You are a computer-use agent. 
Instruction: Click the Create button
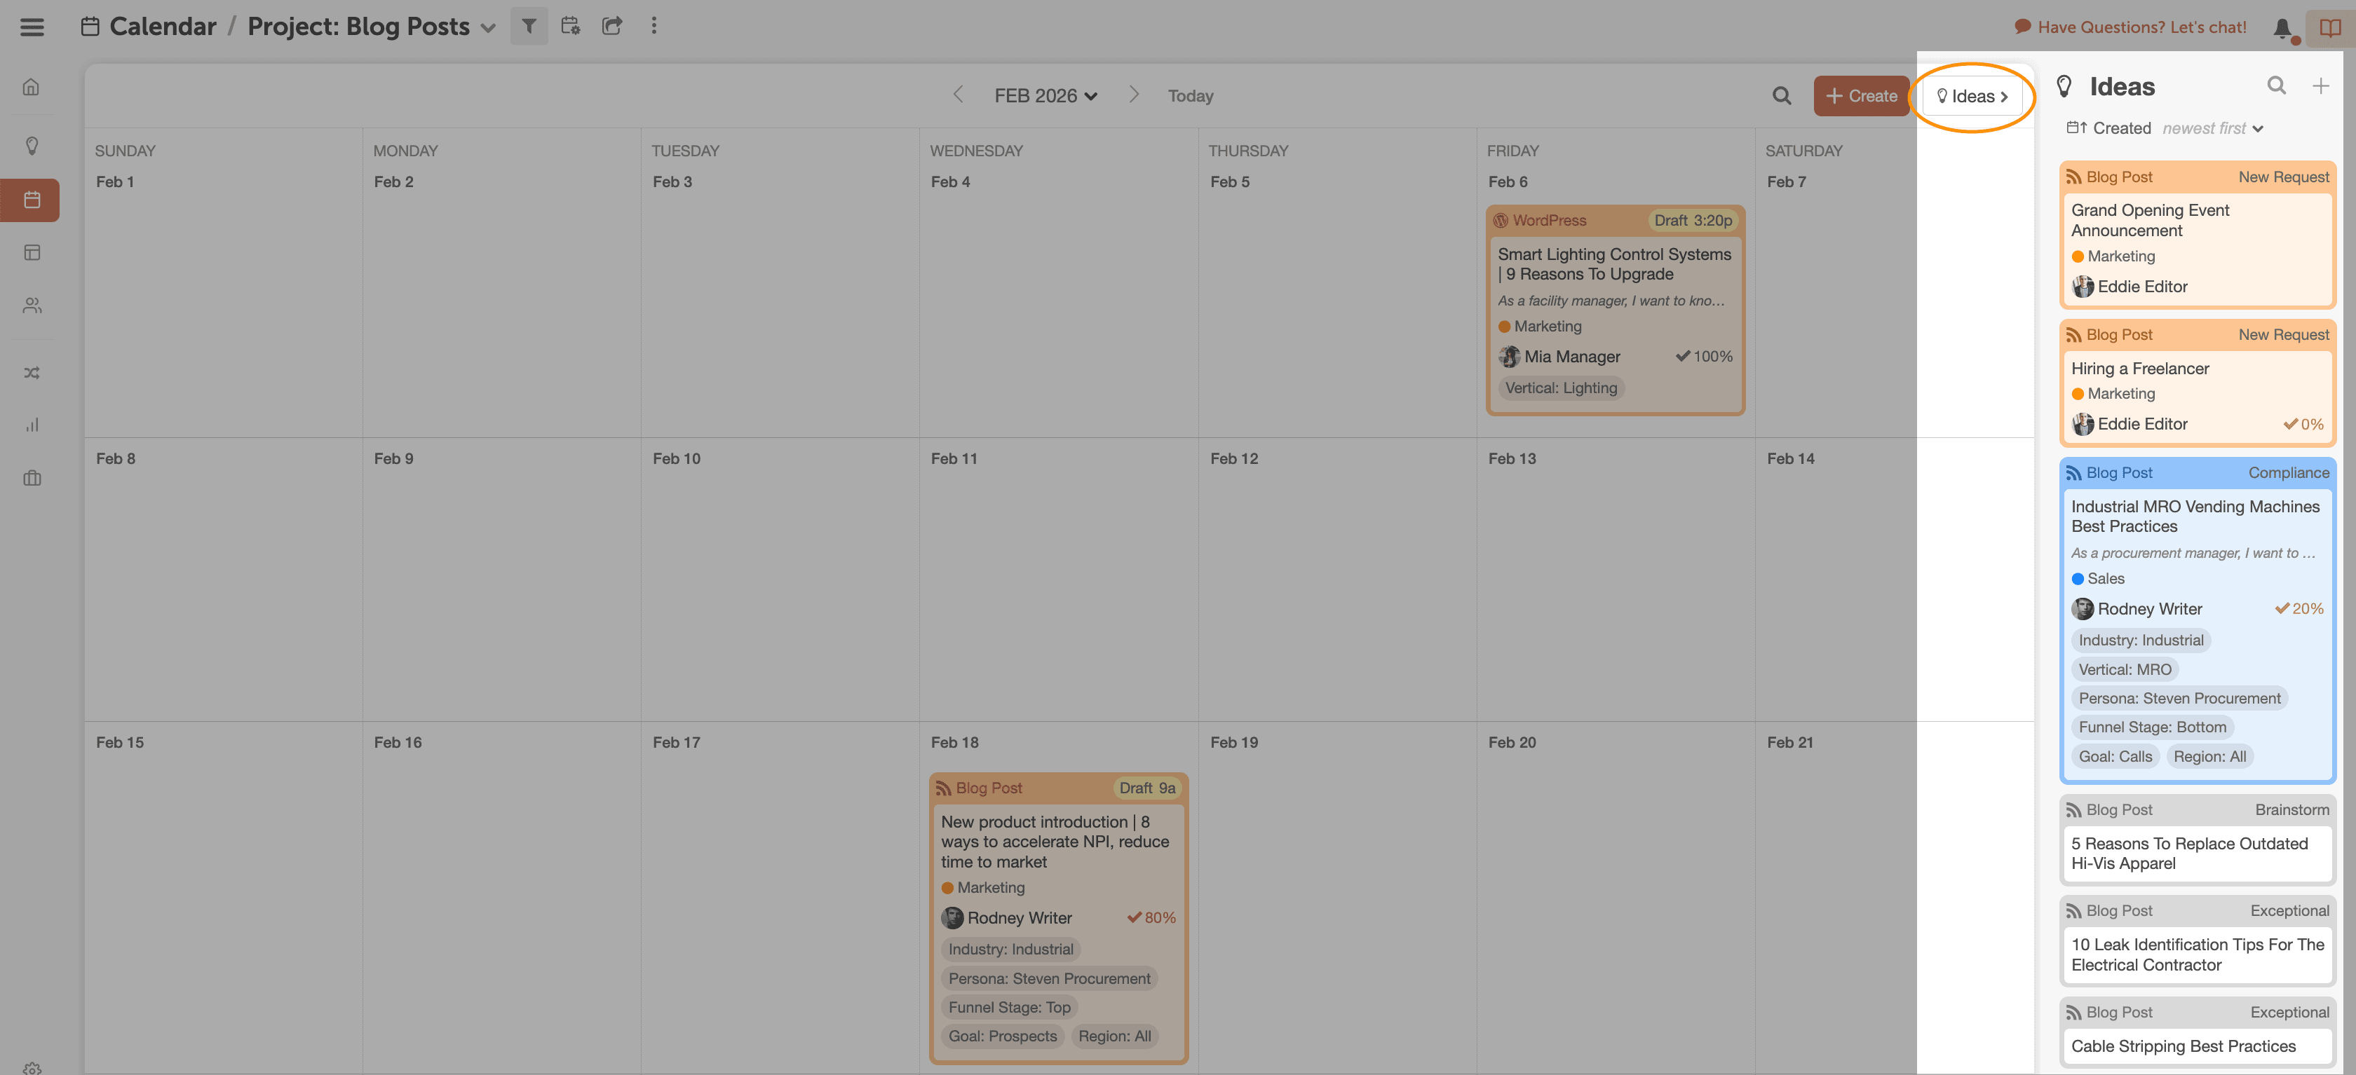[x=1860, y=96]
